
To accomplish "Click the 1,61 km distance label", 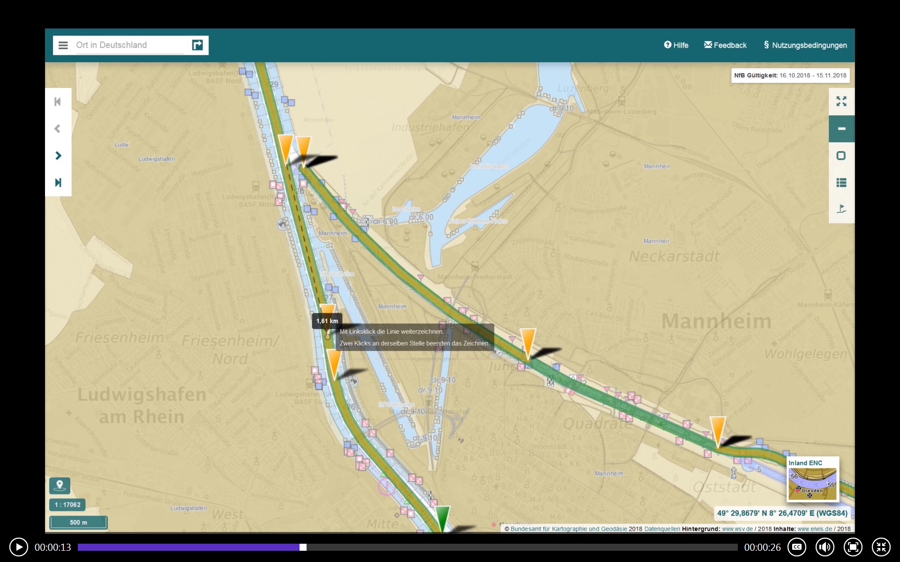I will click(327, 321).
